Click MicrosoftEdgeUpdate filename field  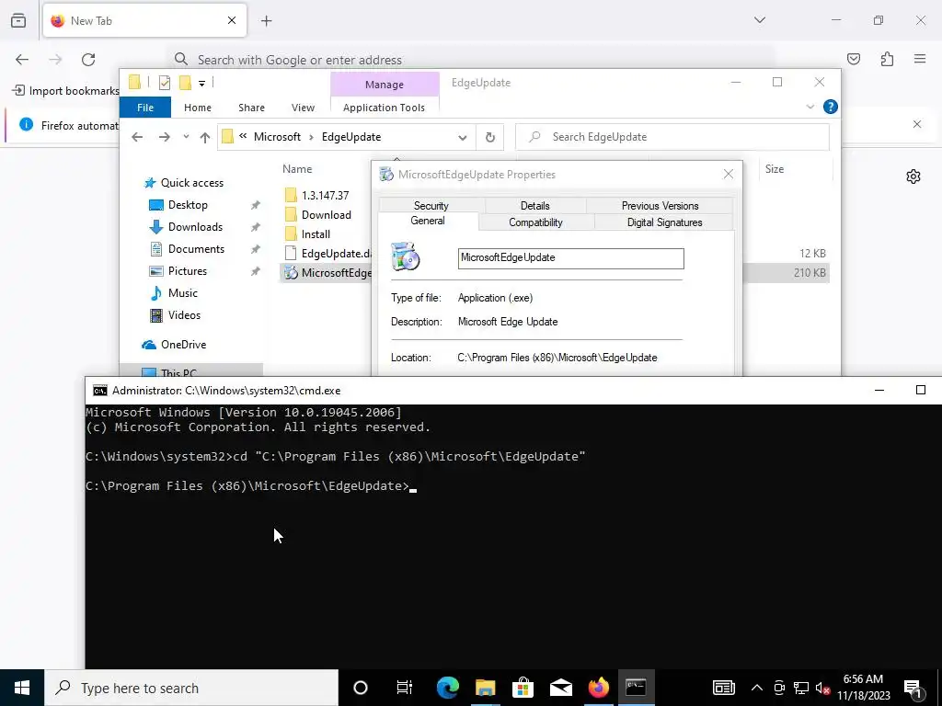pos(570,258)
